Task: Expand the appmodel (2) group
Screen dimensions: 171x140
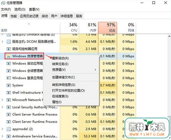Action: click(x=2, y=129)
